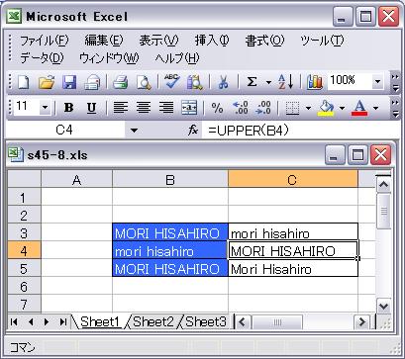Save the workbook with floppy disk icon

tap(69, 82)
